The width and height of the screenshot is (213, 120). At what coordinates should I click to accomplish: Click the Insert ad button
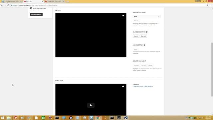point(135,49)
